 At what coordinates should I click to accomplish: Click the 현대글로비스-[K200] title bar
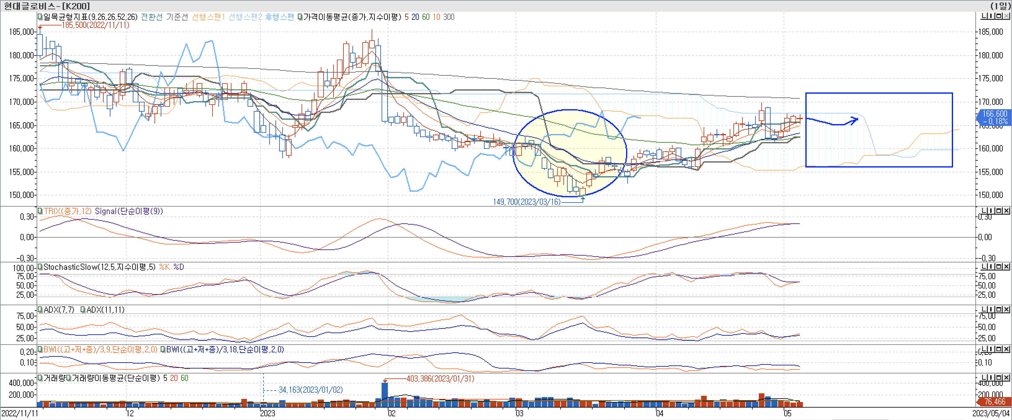[47, 6]
